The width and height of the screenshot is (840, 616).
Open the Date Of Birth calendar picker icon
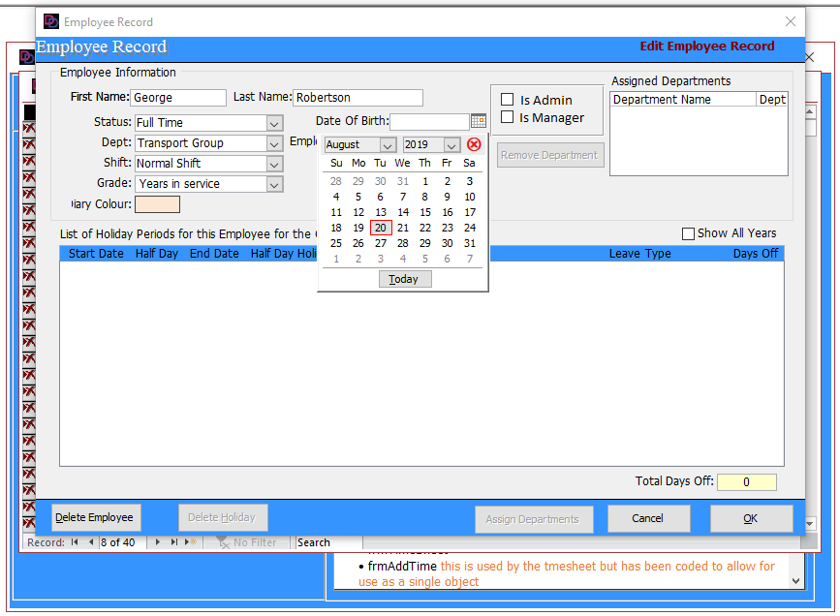click(x=479, y=121)
